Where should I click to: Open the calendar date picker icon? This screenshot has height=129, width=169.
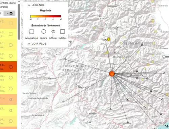click(x=11, y=13)
